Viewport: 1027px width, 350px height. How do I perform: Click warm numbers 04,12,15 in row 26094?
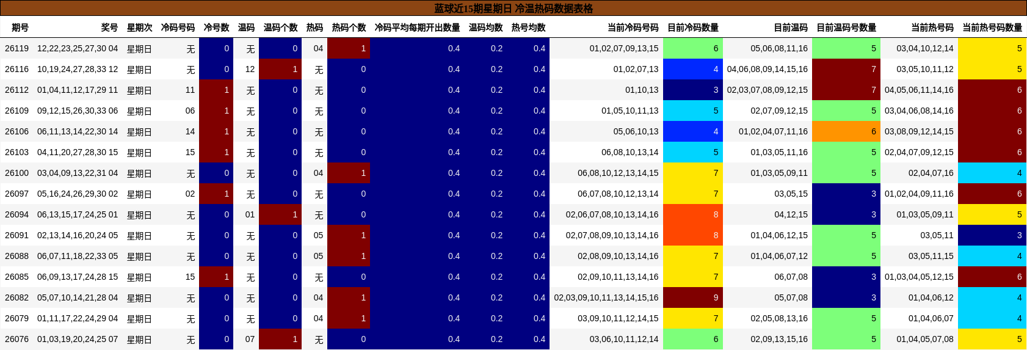(791, 214)
